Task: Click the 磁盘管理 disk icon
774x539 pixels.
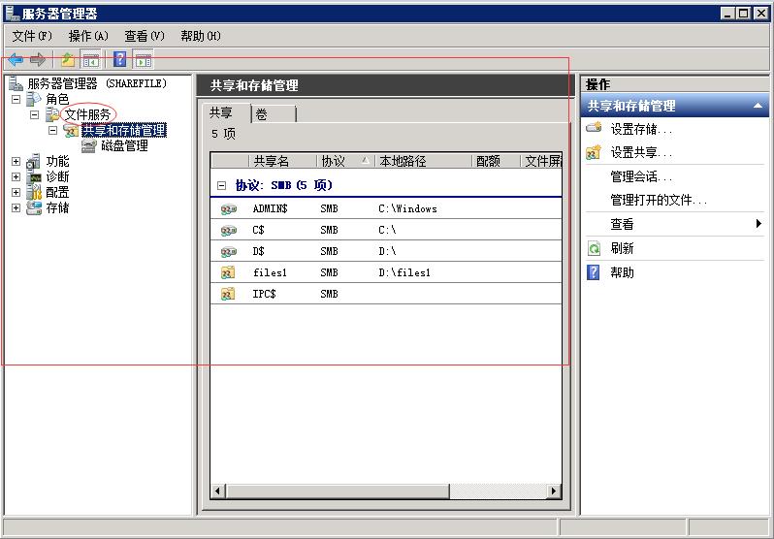Action: click(89, 145)
